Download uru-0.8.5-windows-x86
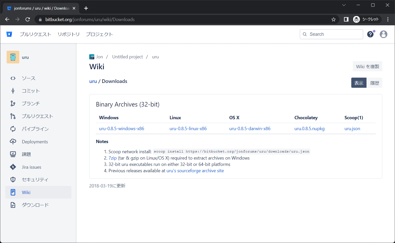395x243 pixels. pos(121,129)
